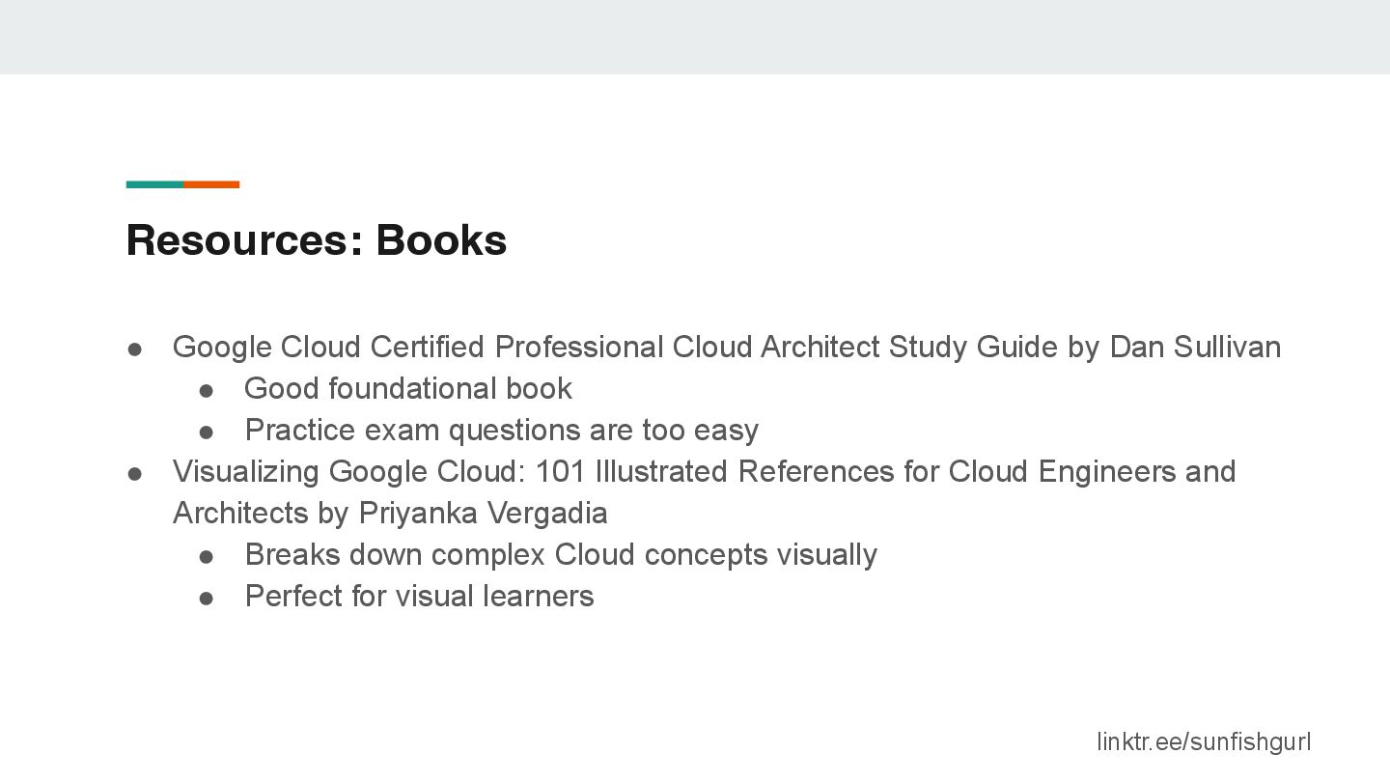Open the linktr.ee/sunfishgurl link
This screenshot has height=782, width=1390.
(1204, 741)
